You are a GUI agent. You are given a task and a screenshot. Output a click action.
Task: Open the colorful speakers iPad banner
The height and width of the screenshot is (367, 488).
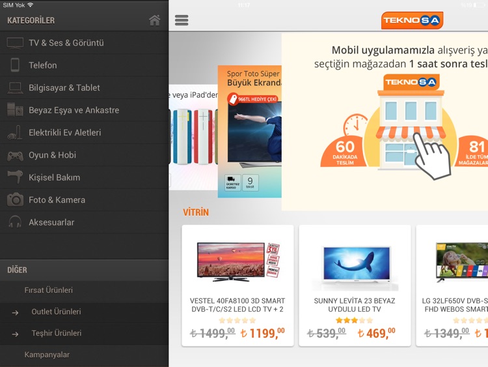(x=193, y=137)
